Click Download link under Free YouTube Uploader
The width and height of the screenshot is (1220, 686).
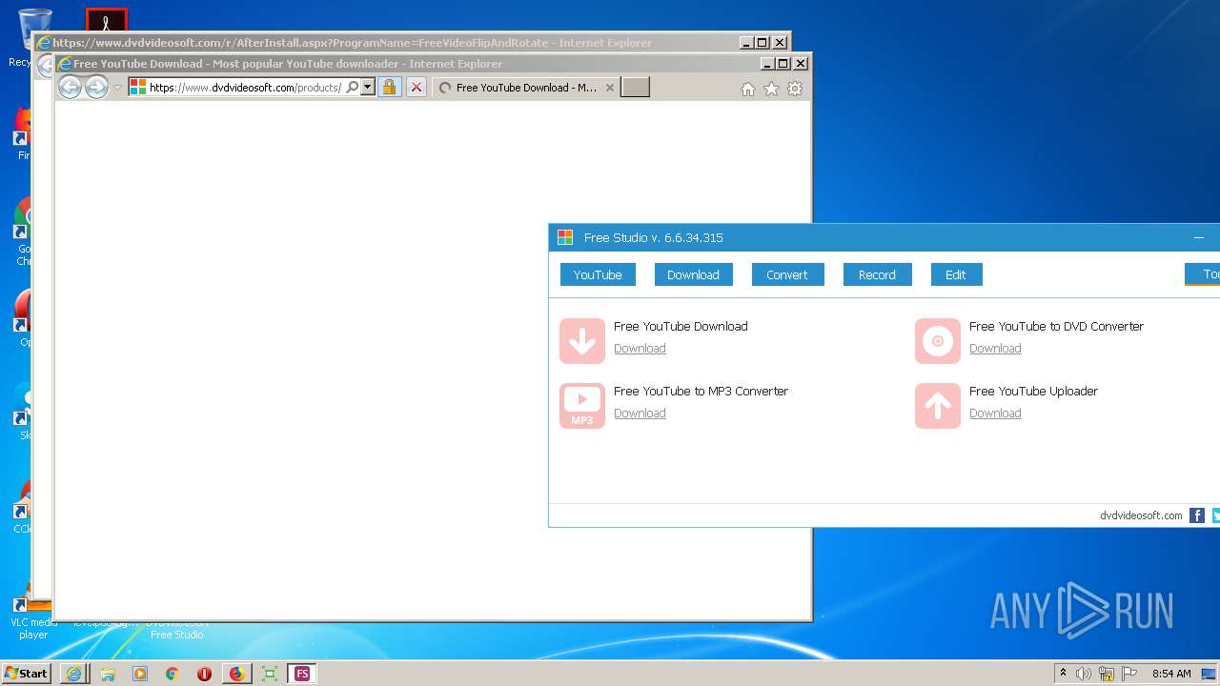(x=995, y=414)
